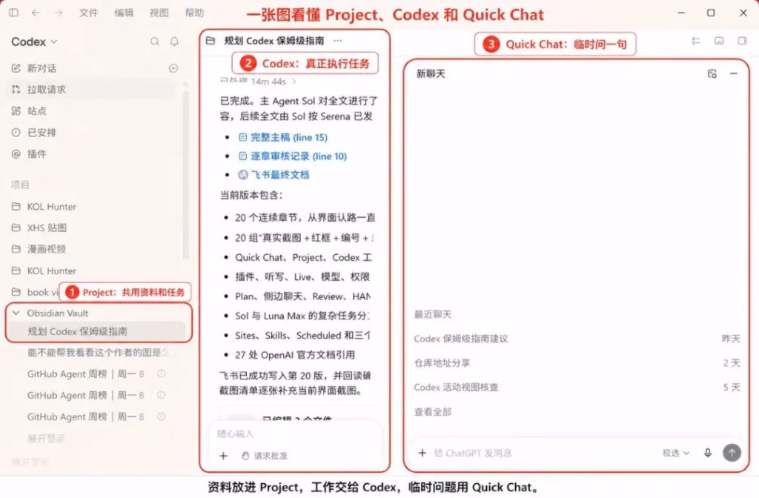759x498 pixels.
Task: Open notifications bell icon
Action: pos(174,41)
